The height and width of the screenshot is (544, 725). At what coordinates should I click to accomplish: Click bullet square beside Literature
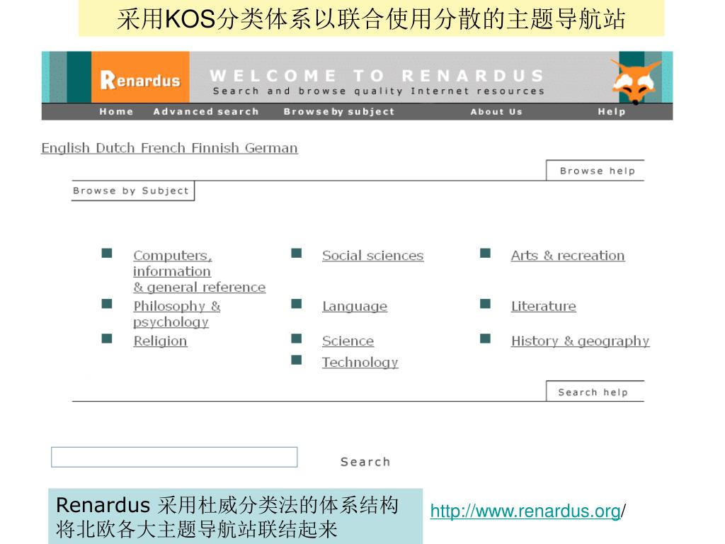pos(485,303)
